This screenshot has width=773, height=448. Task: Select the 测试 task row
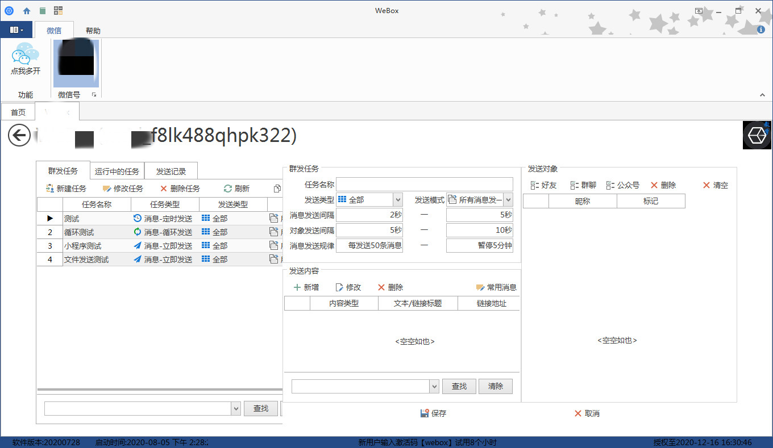(160, 218)
